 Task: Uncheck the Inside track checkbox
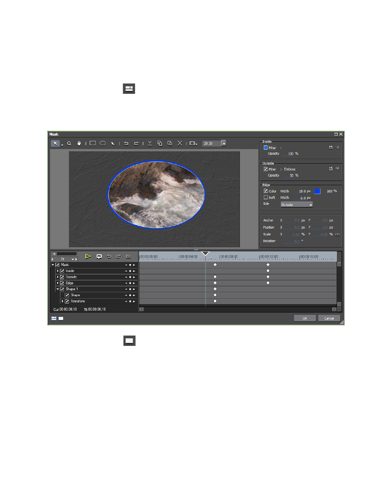tap(62, 271)
